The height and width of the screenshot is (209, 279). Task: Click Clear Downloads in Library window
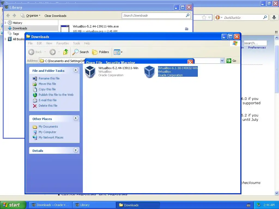tap(55, 16)
